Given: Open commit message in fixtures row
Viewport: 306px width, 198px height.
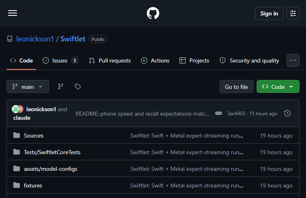Looking at the screenshot, I should [x=187, y=185].
